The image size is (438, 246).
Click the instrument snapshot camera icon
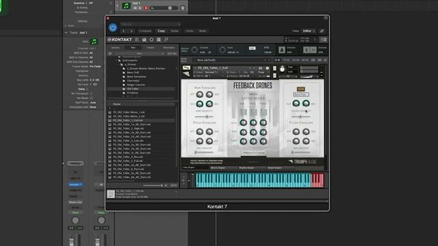pos(260,68)
